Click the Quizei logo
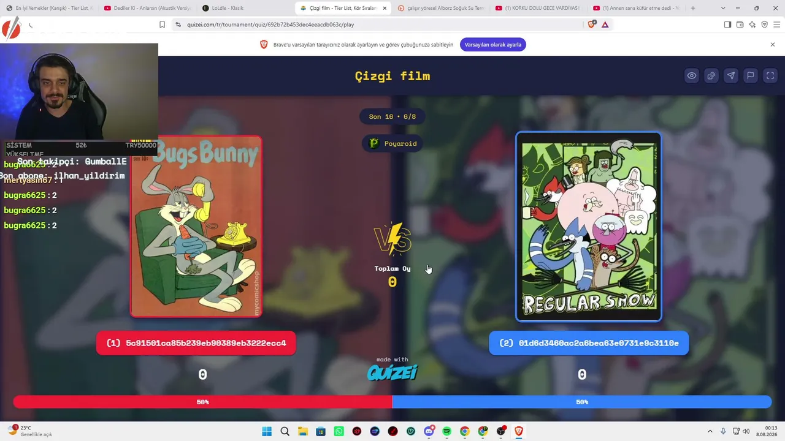Screen dimensions: 785x441 [392, 372]
